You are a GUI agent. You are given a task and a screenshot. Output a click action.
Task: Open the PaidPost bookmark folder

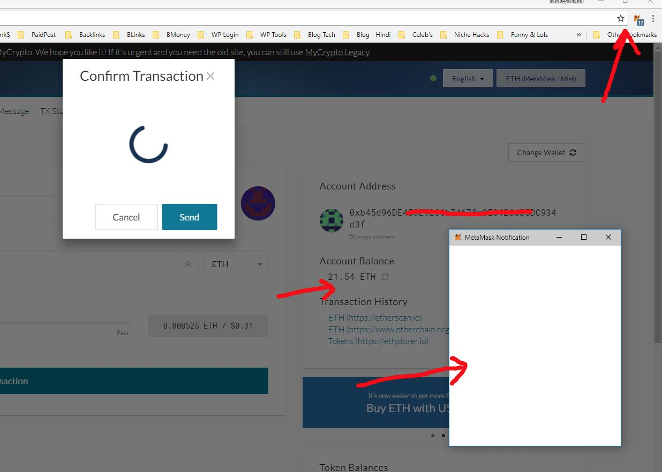(37, 35)
